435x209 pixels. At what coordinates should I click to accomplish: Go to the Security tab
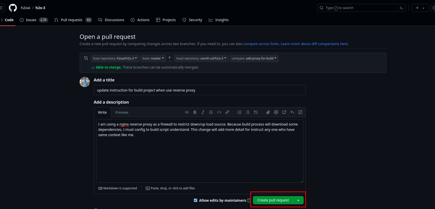click(192, 20)
